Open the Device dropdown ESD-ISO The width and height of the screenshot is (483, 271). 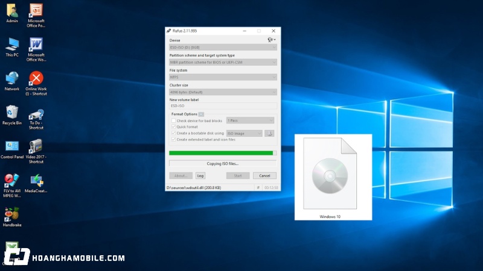(223, 48)
